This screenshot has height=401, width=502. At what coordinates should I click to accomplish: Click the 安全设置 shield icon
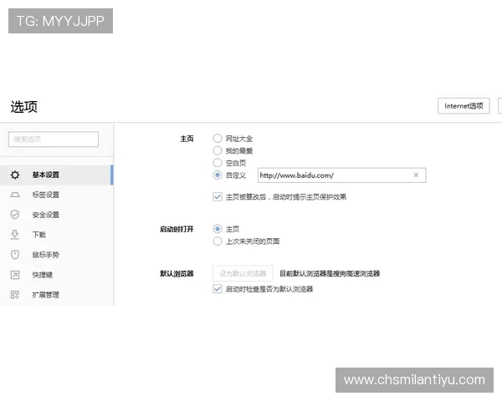15,215
